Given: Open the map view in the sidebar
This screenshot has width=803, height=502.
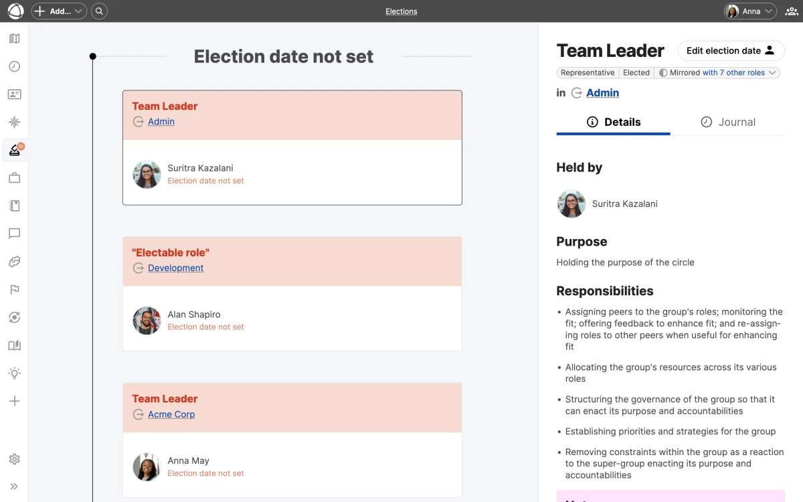Looking at the screenshot, I should pos(14,38).
